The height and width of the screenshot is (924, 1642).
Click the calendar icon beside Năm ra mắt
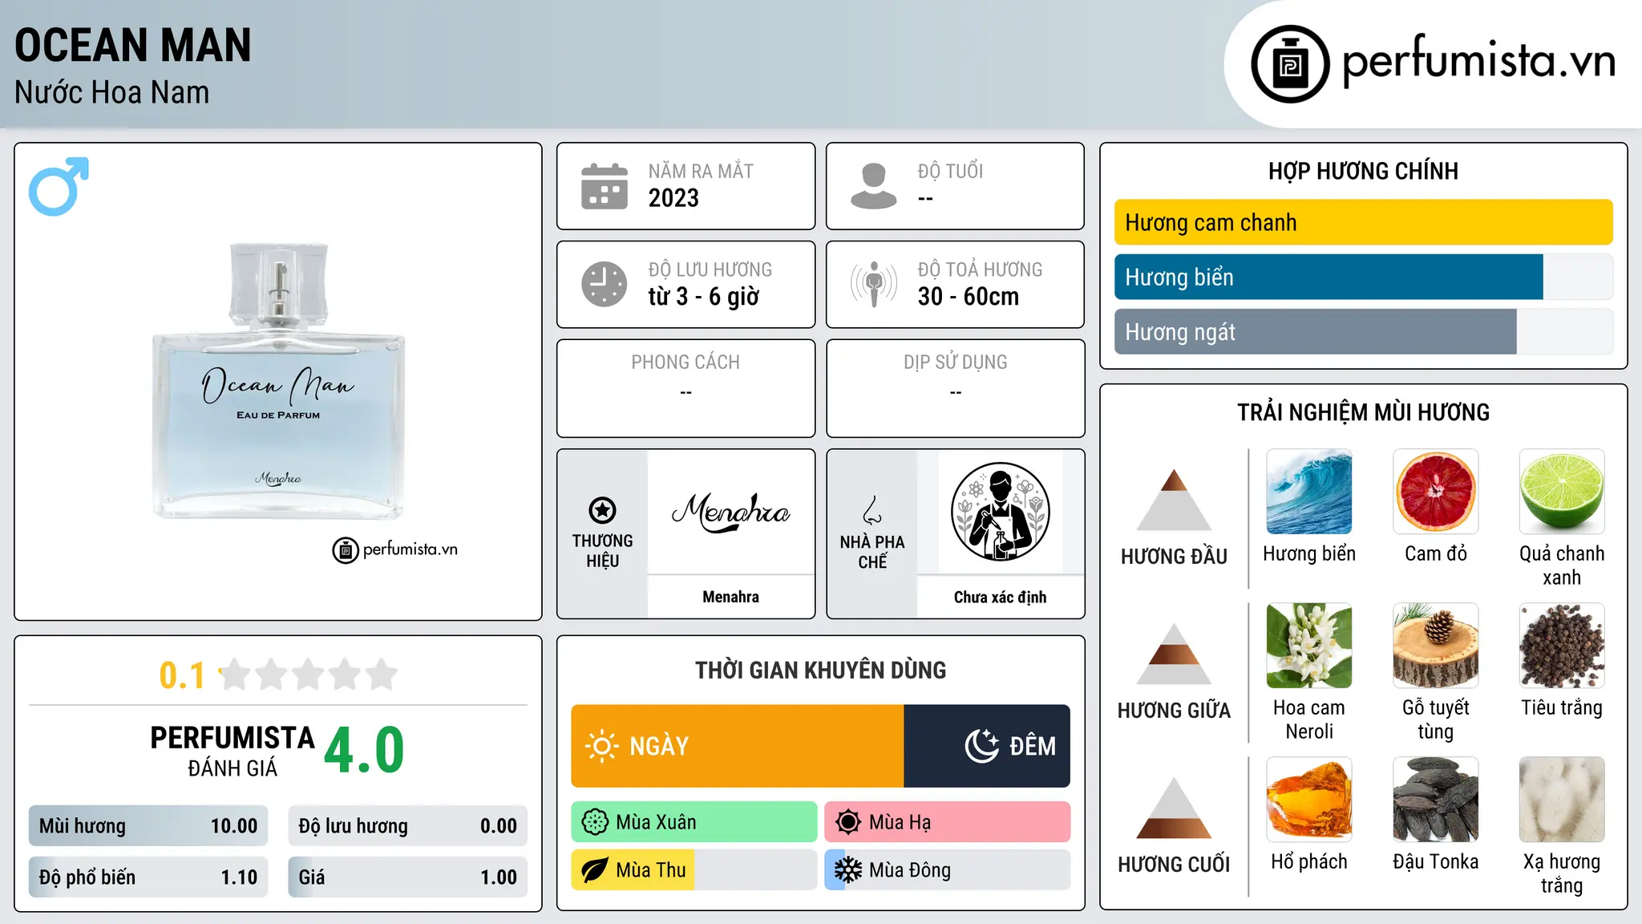[x=604, y=186]
